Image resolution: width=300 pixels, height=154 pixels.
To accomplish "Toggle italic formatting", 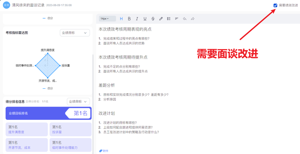I will [137, 19].
